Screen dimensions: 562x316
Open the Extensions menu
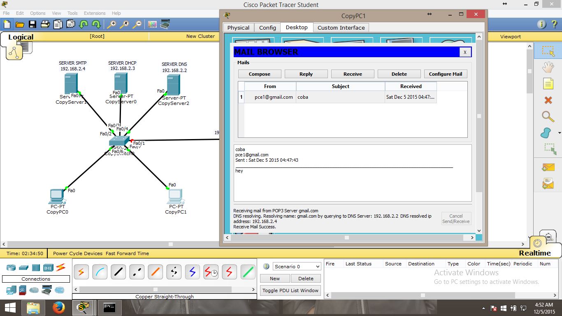point(95,13)
